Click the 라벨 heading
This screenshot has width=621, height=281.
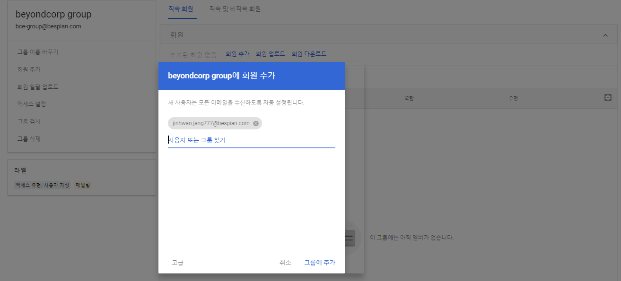[x=21, y=170]
